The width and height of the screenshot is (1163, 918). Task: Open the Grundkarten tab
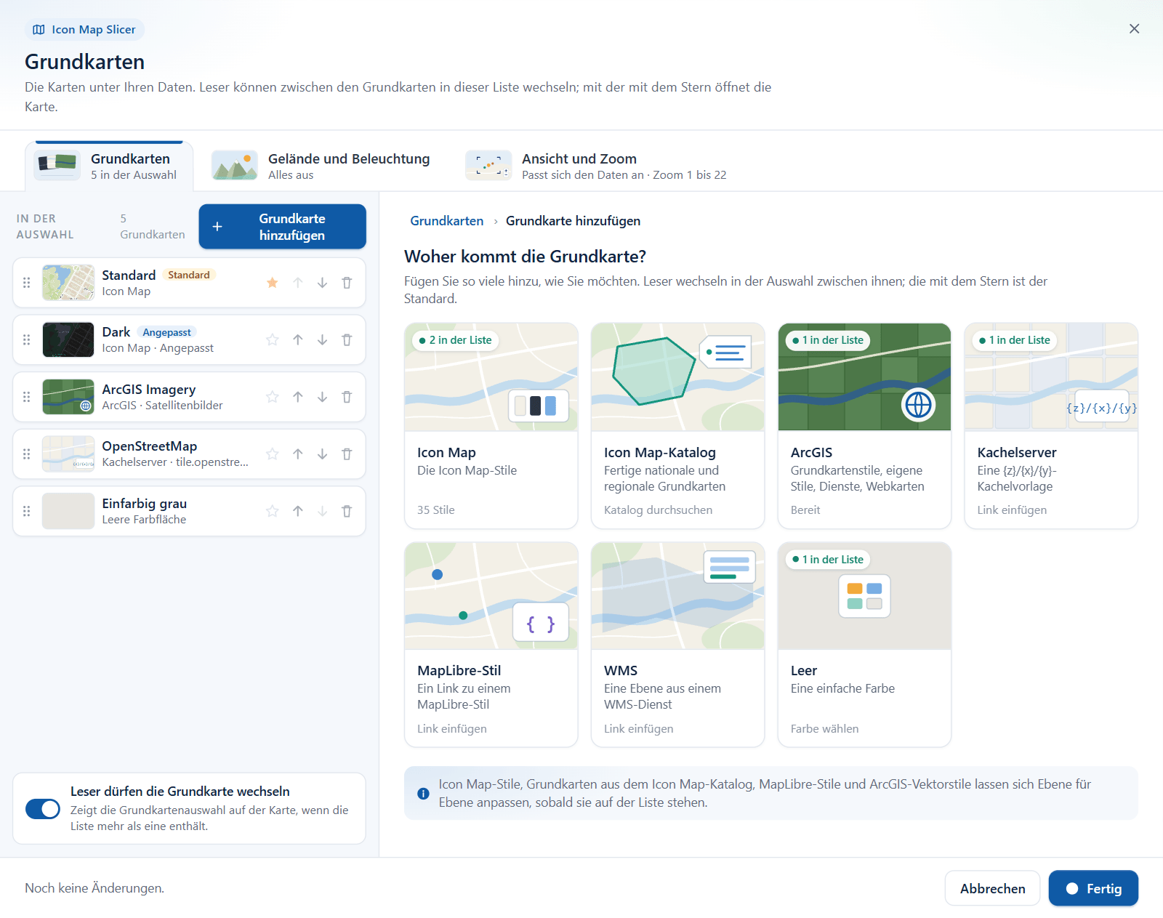tap(109, 166)
